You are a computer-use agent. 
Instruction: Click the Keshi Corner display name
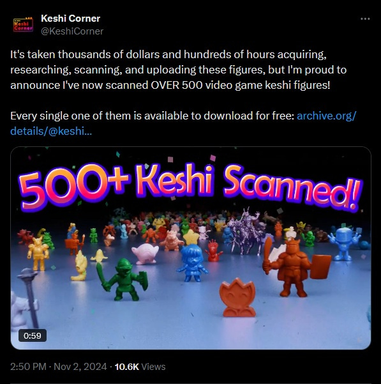tap(70, 19)
